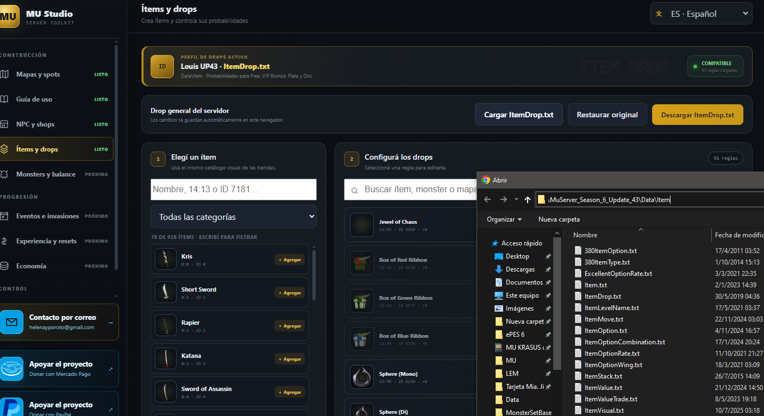Open Monsters y balance section
The height and width of the screenshot is (416, 764).
point(57,174)
